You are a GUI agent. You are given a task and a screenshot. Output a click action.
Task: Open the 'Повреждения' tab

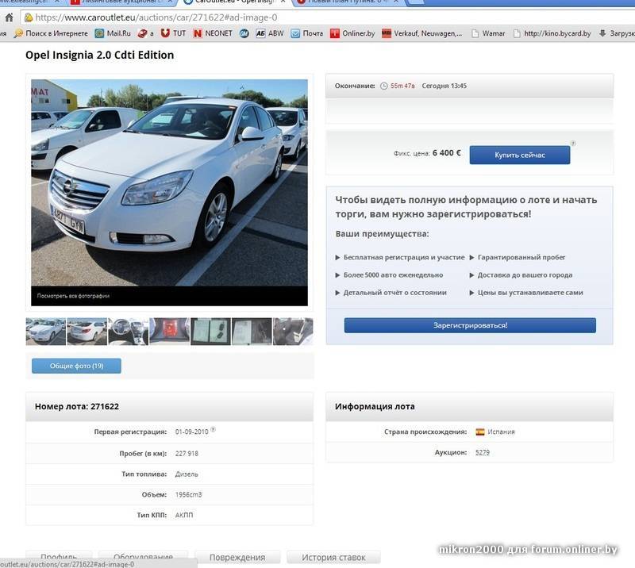point(237,557)
